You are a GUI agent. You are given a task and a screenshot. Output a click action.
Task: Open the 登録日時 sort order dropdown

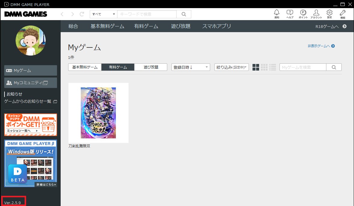click(x=190, y=67)
